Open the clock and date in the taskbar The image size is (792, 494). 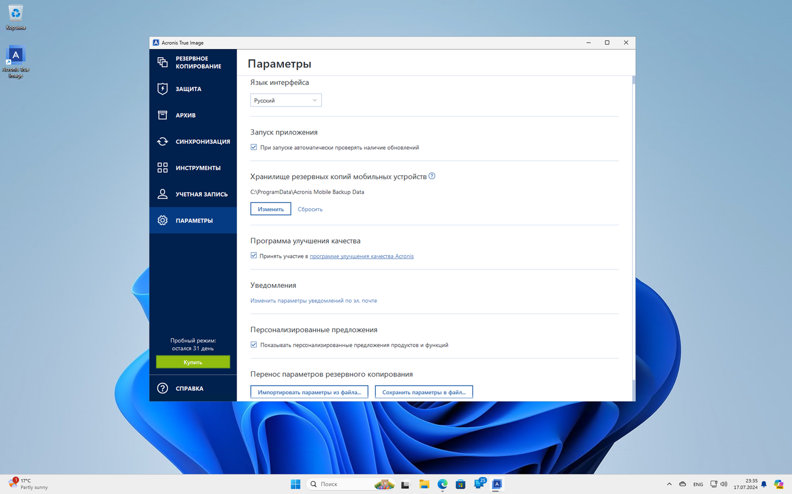pyautogui.click(x=745, y=484)
